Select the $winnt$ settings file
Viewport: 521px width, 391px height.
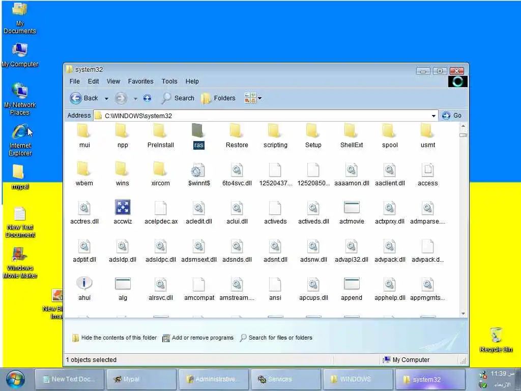(199, 174)
